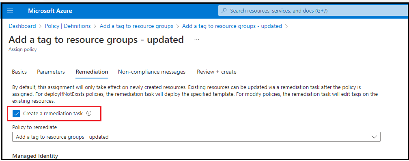Switch to the Basics tab
409x161 pixels.
(x=19, y=72)
